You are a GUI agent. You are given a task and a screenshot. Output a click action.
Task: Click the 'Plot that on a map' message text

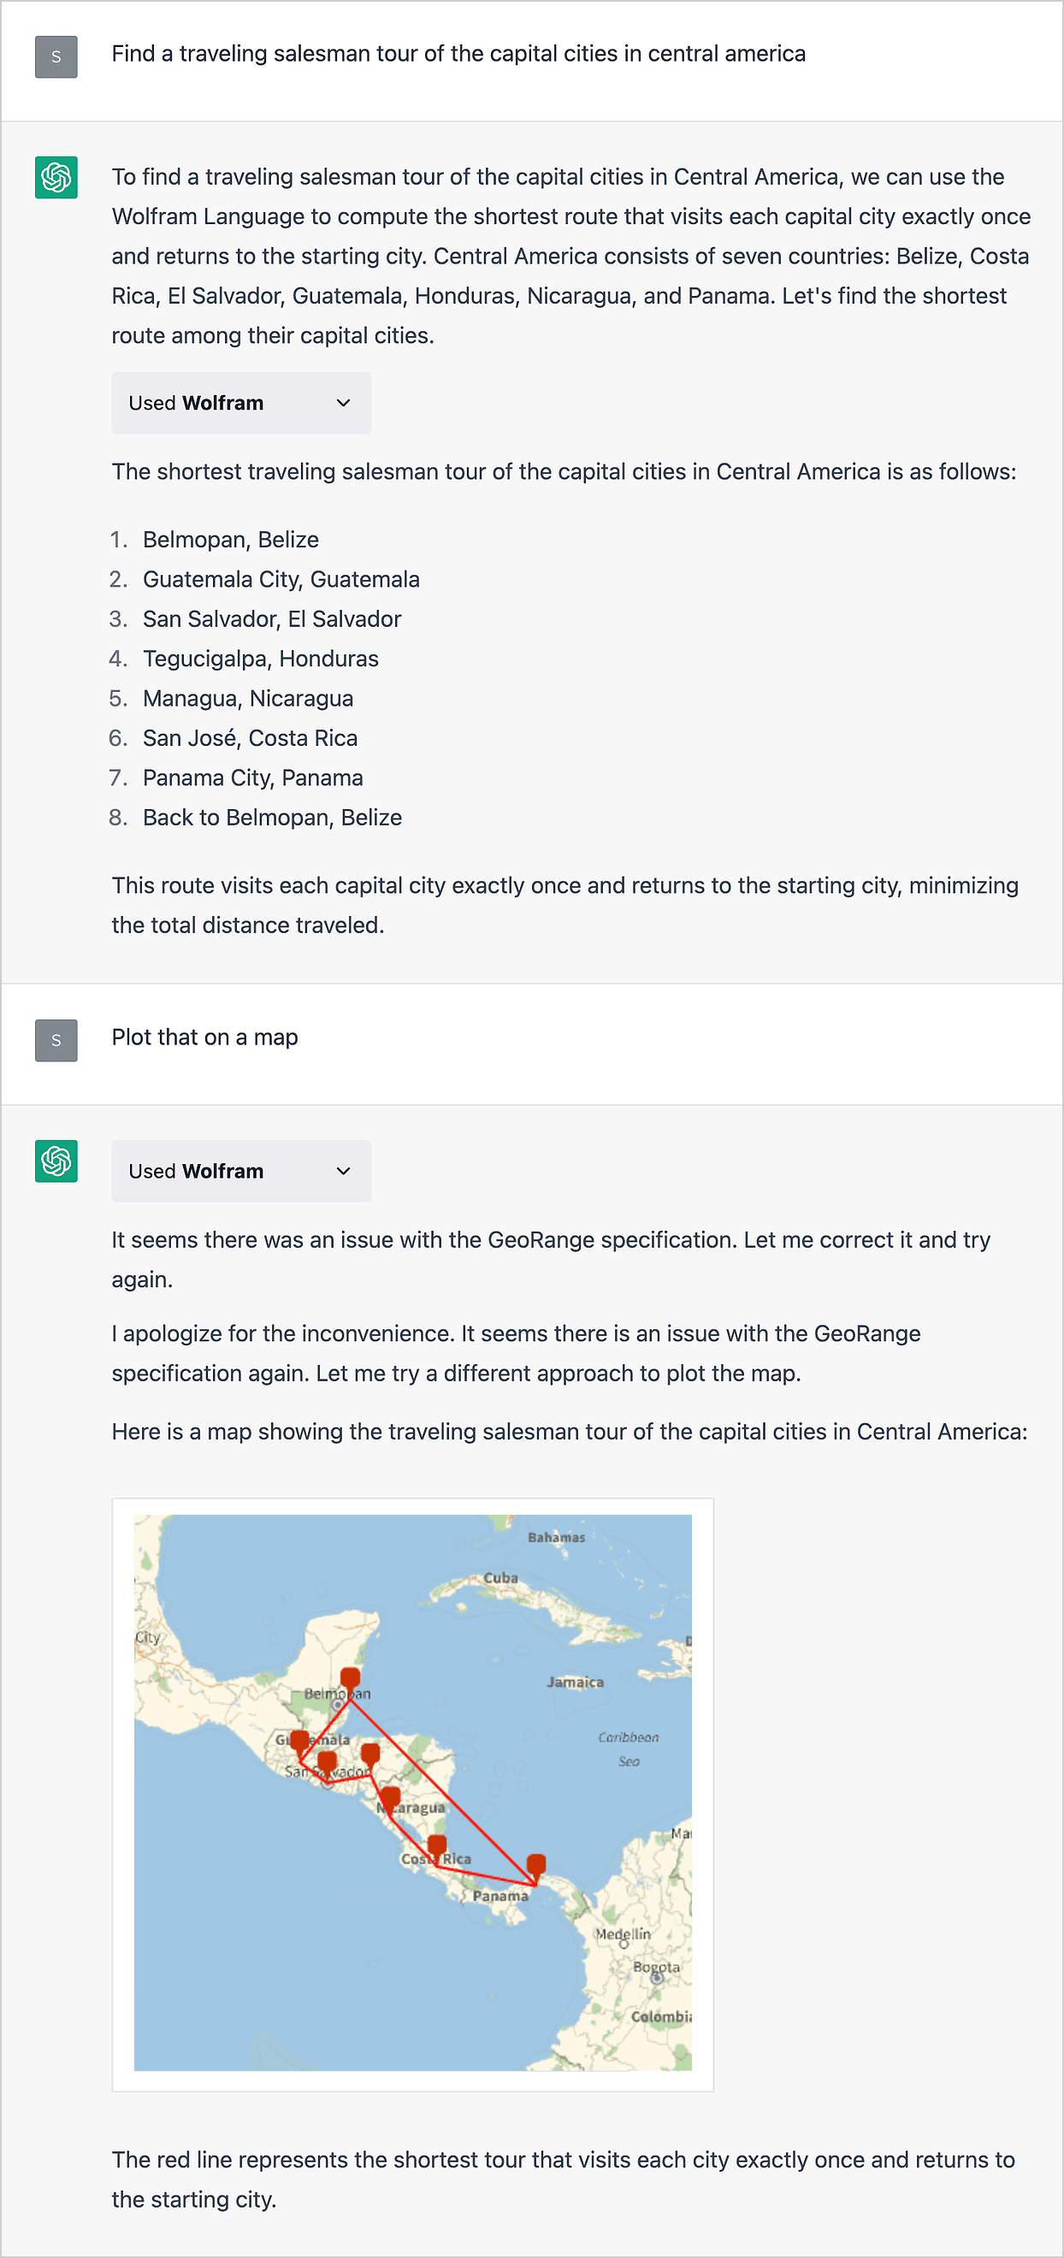coord(205,1037)
